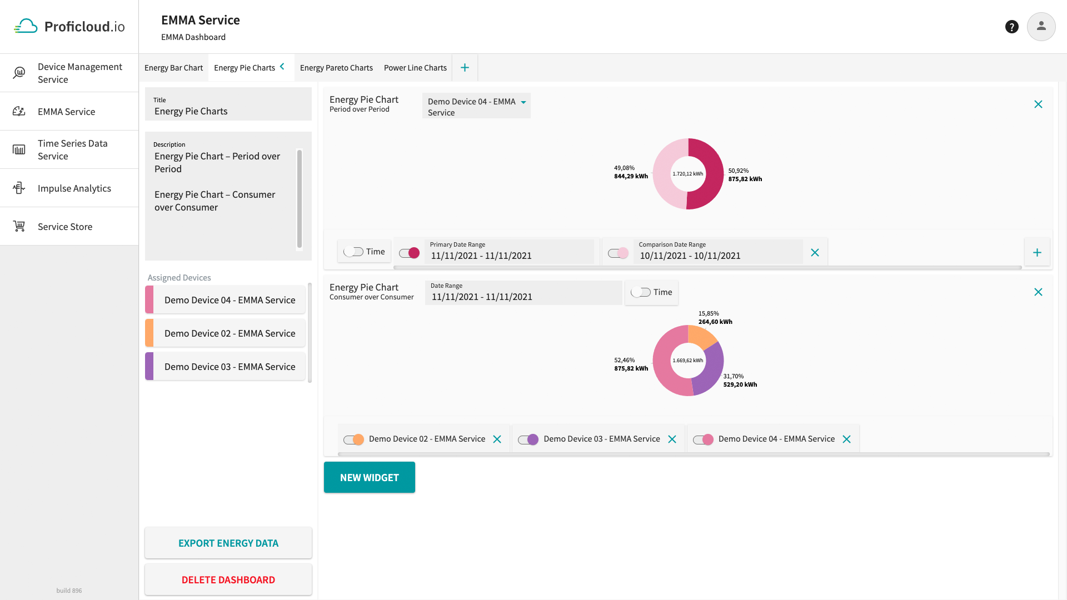The height and width of the screenshot is (600, 1067).
Task: Click the Proficloud.io cloud logo
Action: [x=26, y=26]
